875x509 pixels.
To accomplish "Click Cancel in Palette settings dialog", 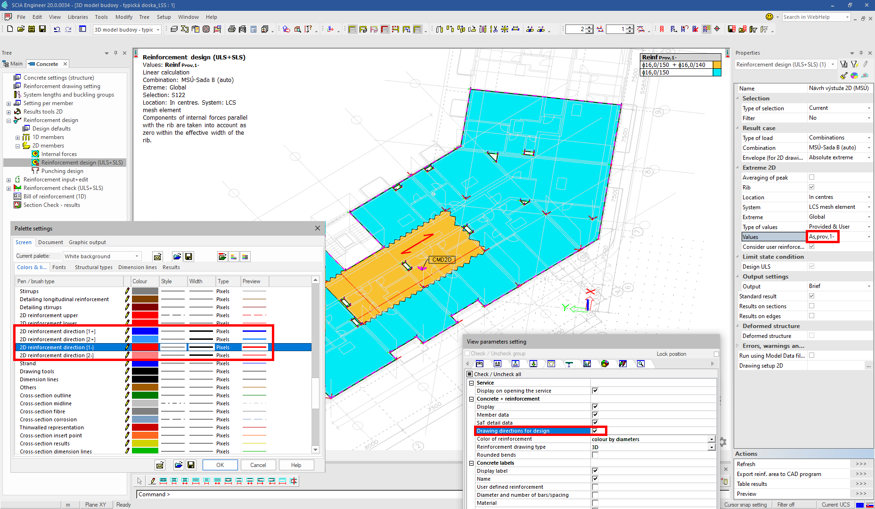I will [x=258, y=465].
